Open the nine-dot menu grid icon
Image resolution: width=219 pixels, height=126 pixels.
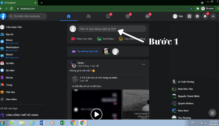[x=189, y=16]
